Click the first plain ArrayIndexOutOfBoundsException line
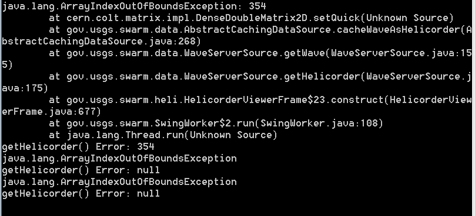Viewport: 475px width, 216px height. point(119,159)
